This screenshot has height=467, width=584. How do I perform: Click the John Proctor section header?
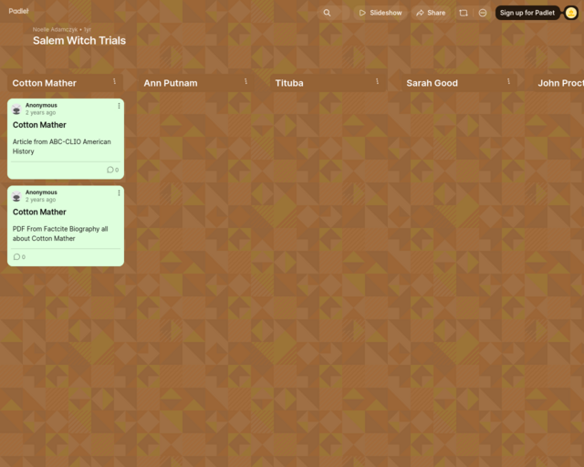560,83
